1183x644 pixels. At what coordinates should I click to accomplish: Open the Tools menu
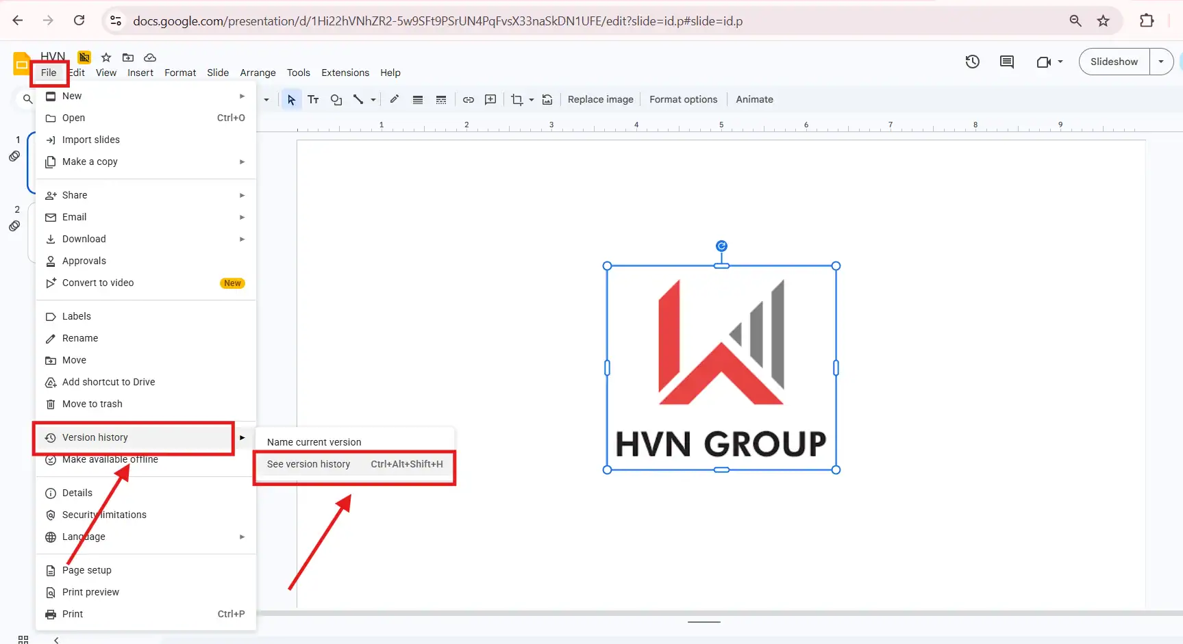point(298,73)
